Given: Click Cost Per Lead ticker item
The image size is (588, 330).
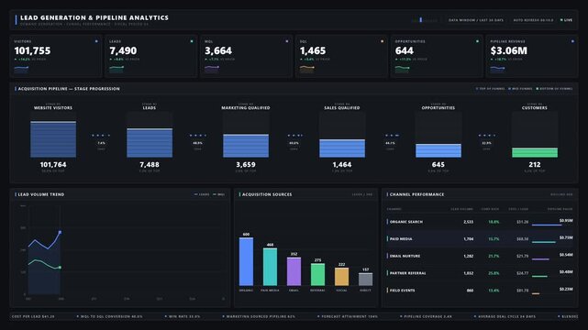Looking at the screenshot, I should pyautogui.click(x=33, y=316).
